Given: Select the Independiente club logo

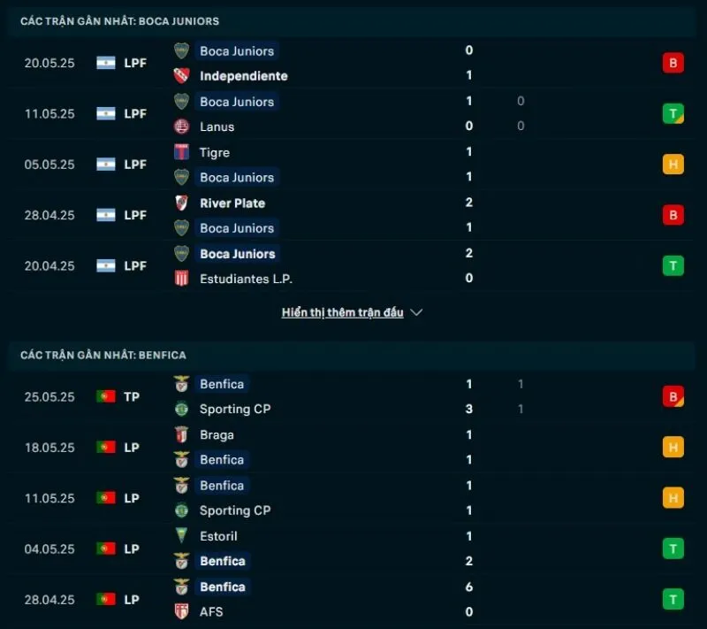Looking at the screenshot, I should [x=180, y=76].
